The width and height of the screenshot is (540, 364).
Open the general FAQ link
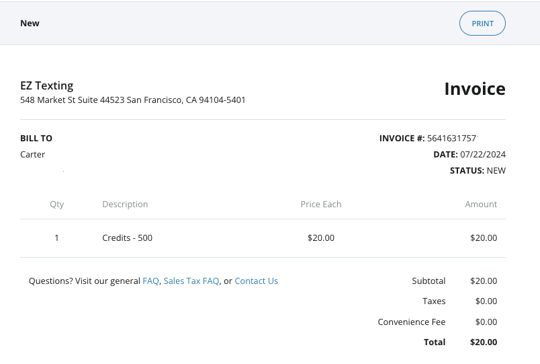(150, 281)
